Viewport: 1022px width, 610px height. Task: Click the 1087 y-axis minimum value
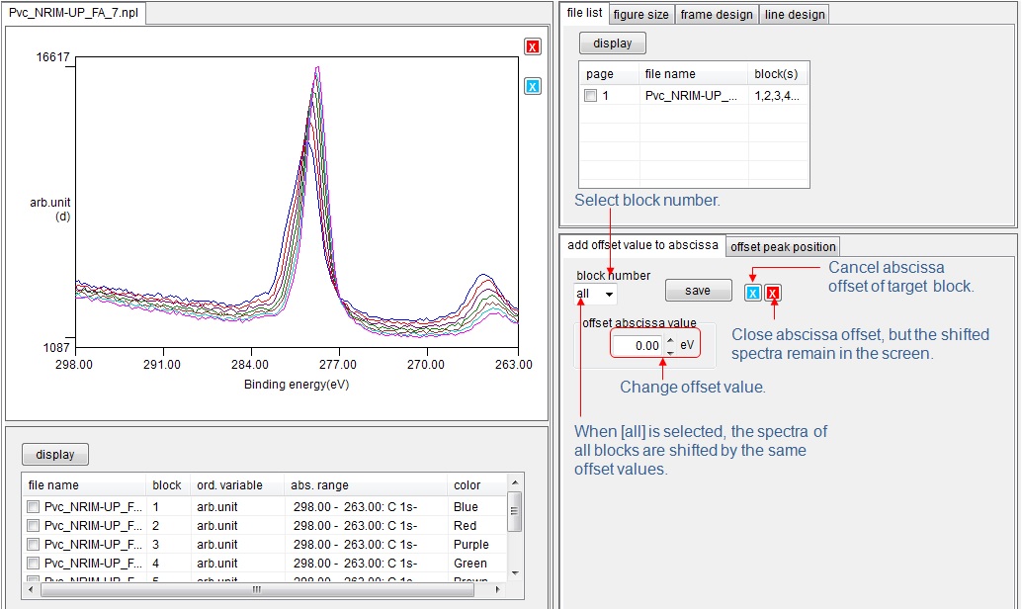coord(56,348)
